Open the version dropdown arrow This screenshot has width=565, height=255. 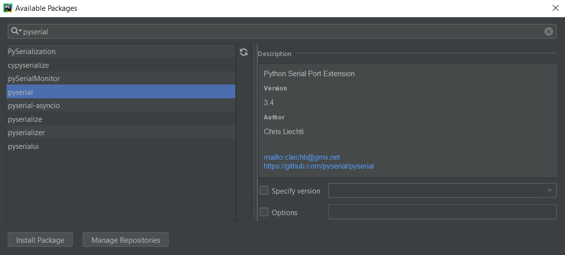click(549, 191)
